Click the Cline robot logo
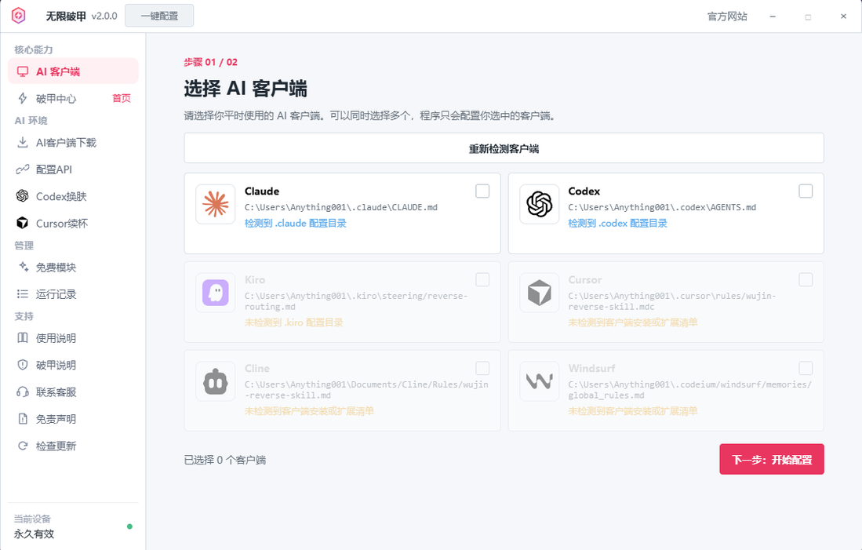This screenshot has height=550, width=862. point(216,381)
